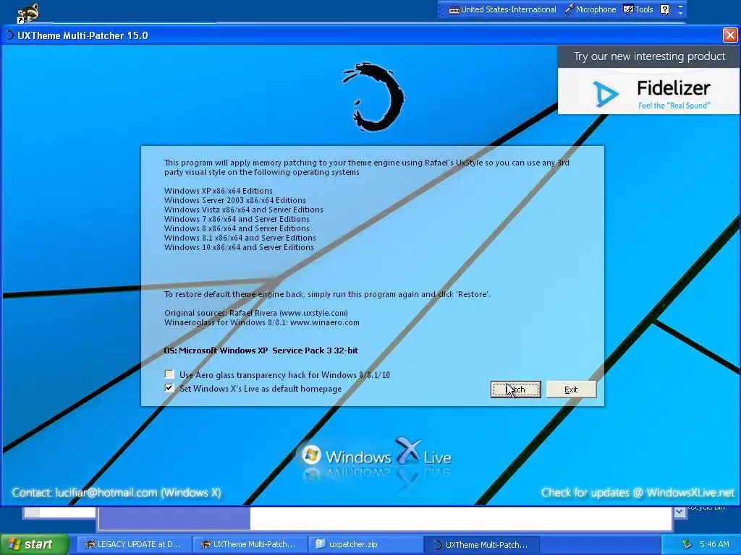
Task: Switch to LEGACY UPDATE taskbar window
Action: click(x=134, y=544)
